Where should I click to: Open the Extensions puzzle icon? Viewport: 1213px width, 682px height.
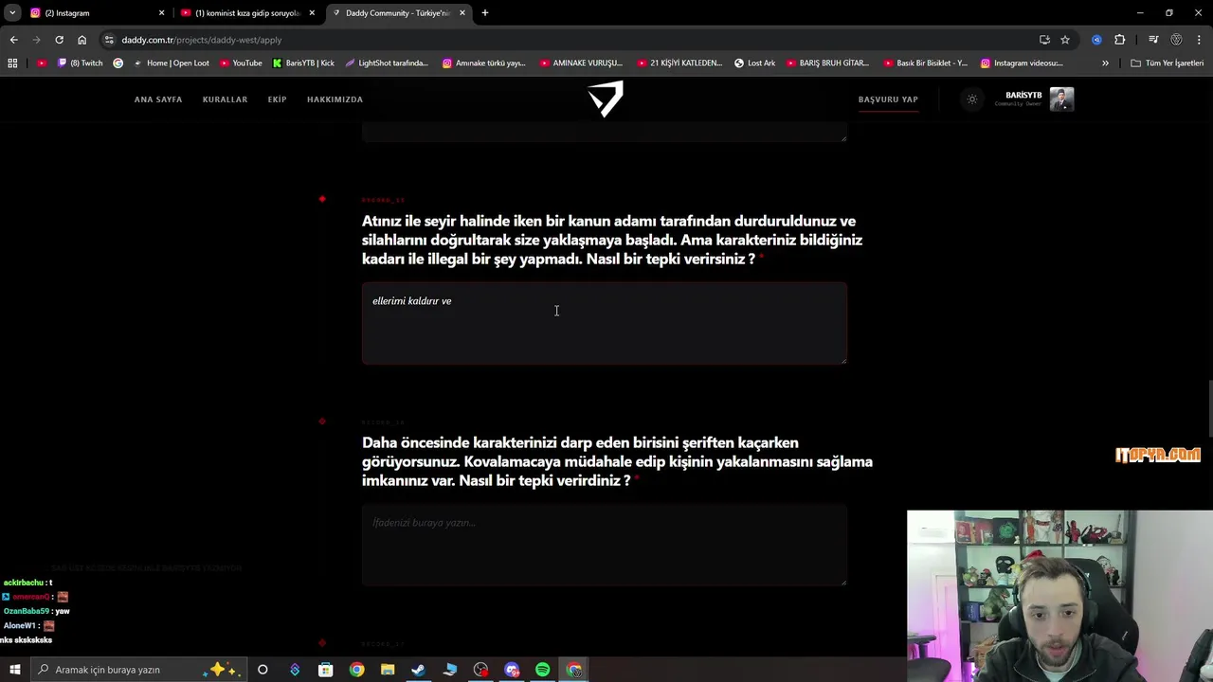(x=1120, y=40)
